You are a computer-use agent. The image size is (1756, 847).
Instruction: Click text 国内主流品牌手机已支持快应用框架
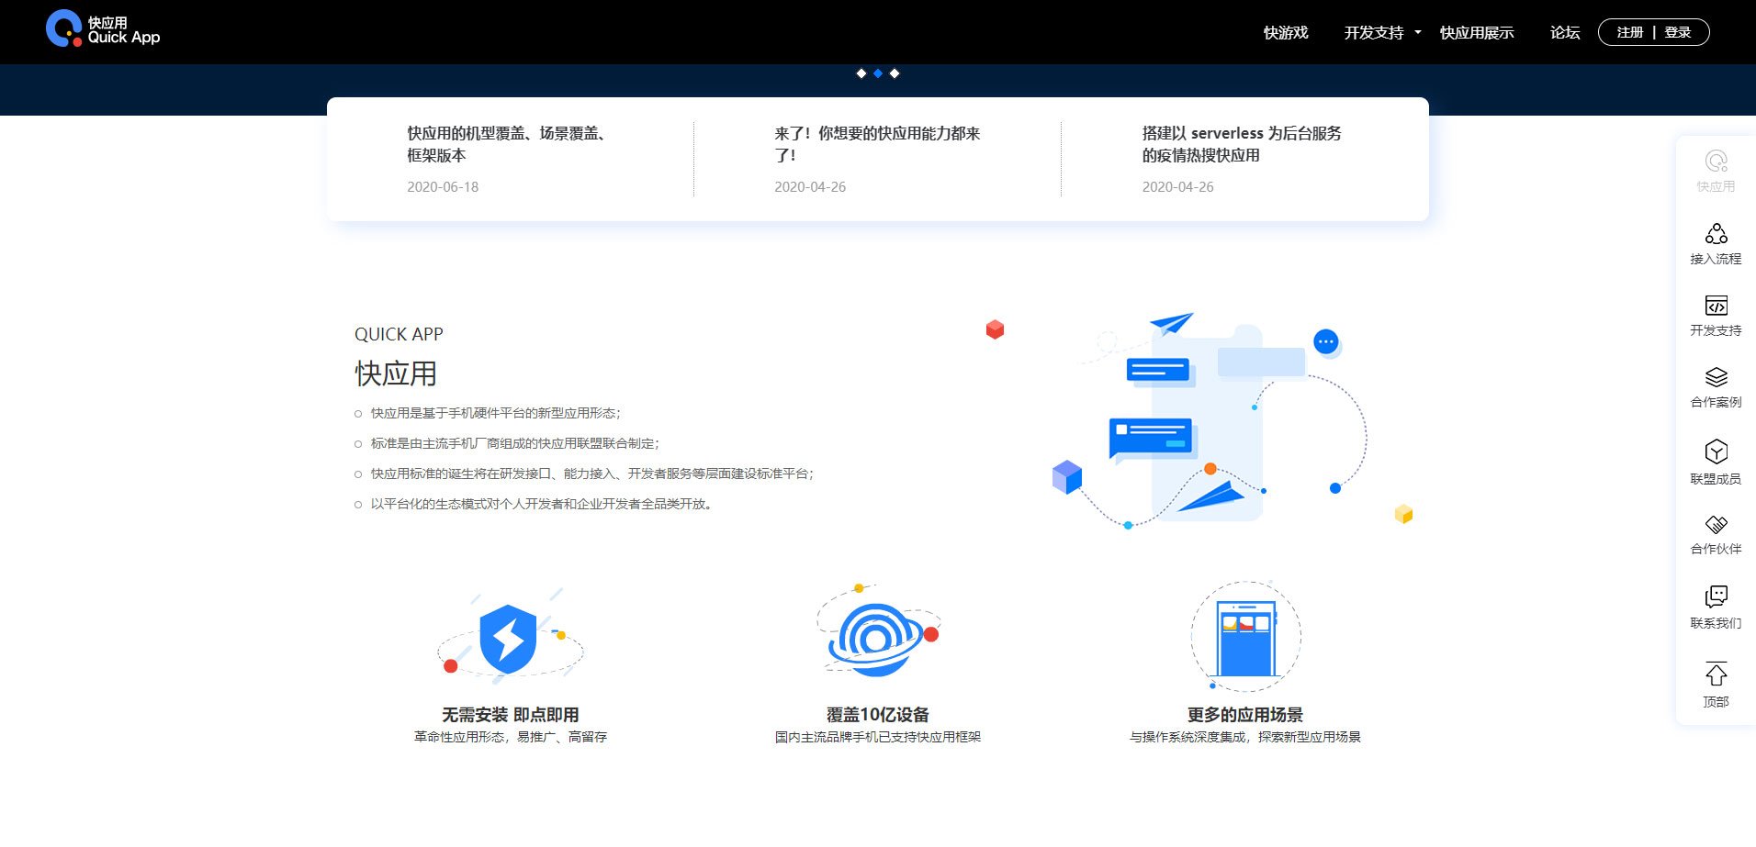point(878,737)
